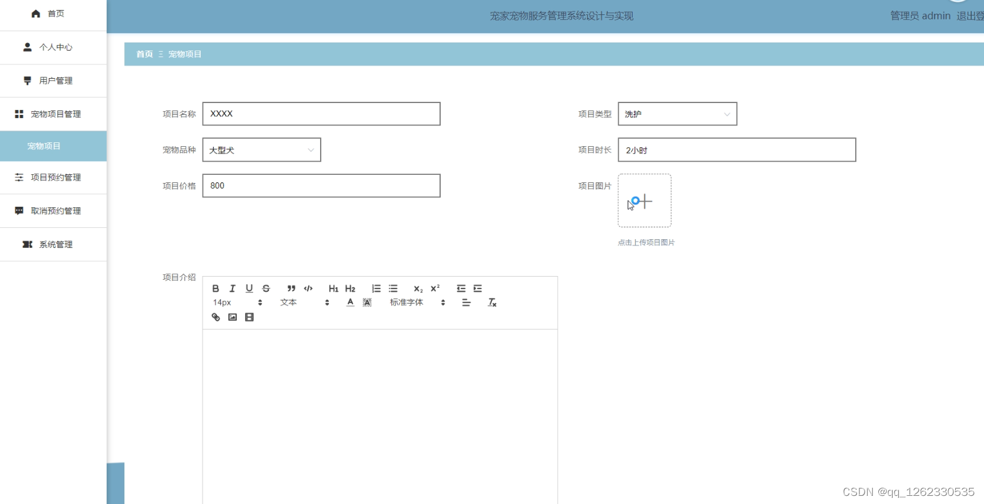The height and width of the screenshot is (504, 984).
Task: Click the 项目价格 input field
Action: tap(321, 185)
